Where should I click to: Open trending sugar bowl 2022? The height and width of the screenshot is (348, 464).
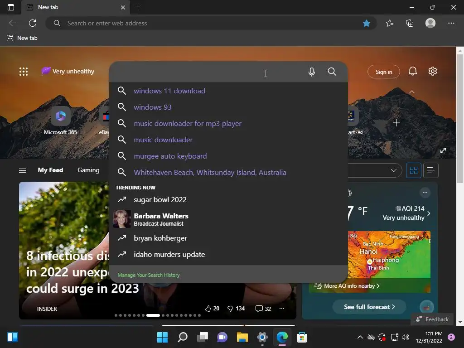point(228,200)
